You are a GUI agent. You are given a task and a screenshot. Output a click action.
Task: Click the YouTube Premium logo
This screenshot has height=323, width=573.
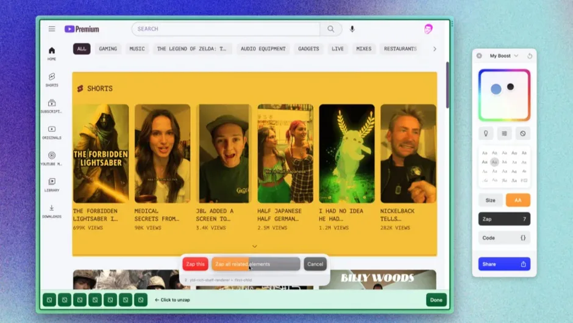tap(82, 29)
